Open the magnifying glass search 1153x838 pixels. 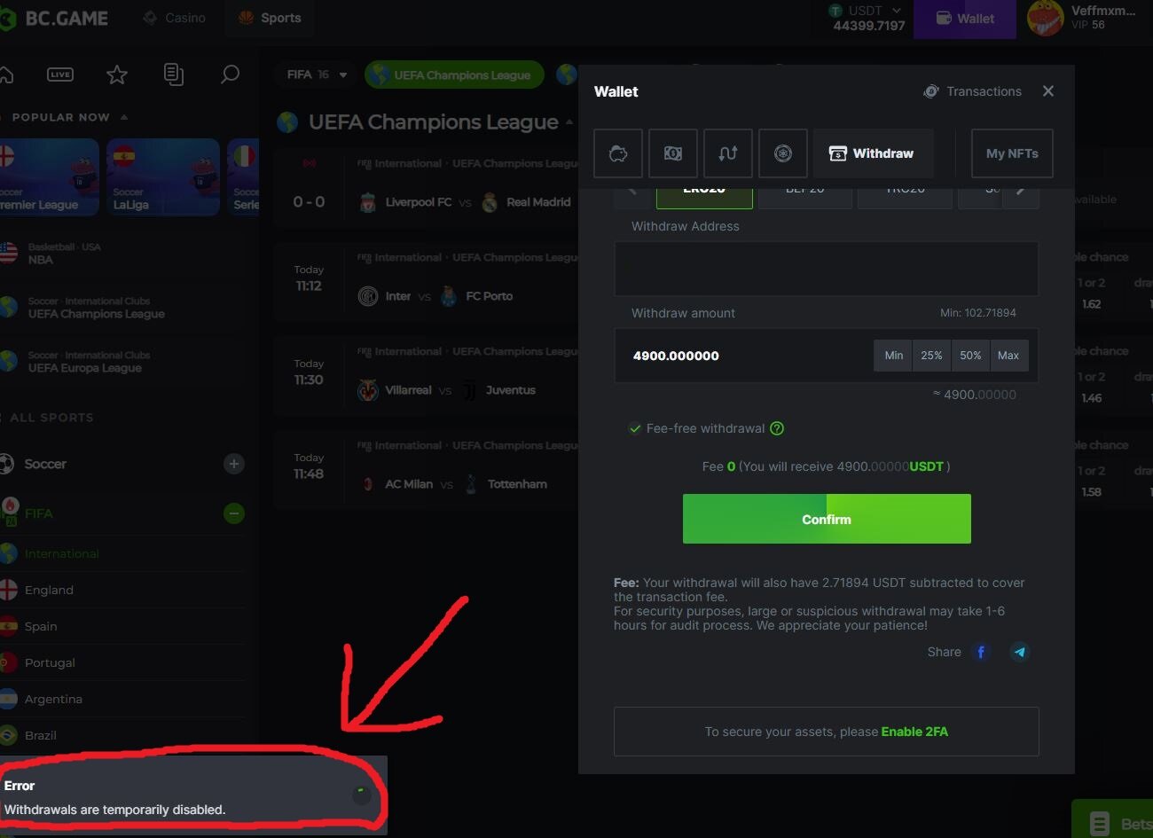(230, 75)
